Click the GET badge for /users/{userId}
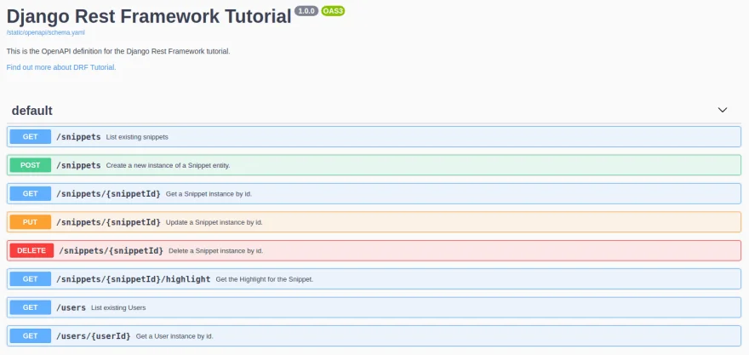The width and height of the screenshot is (749, 355). point(30,336)
